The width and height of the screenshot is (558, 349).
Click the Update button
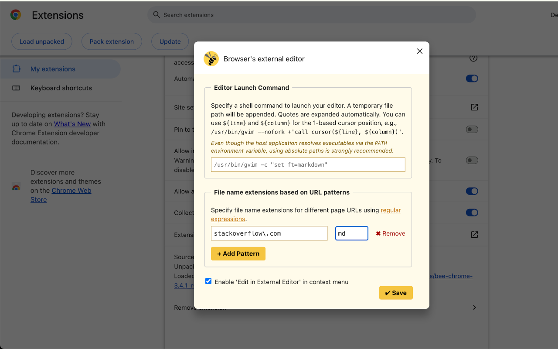[x=170, y=41]
